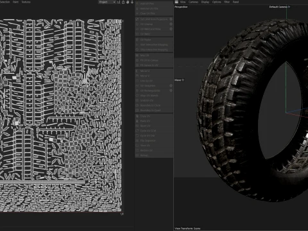
Task: Run Flip Sequence
Action: pos(154,141)
